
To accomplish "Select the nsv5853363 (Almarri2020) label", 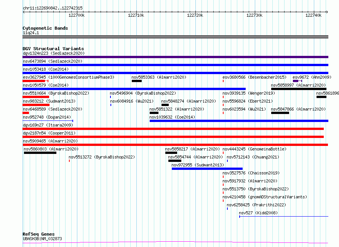I will 159,77.
